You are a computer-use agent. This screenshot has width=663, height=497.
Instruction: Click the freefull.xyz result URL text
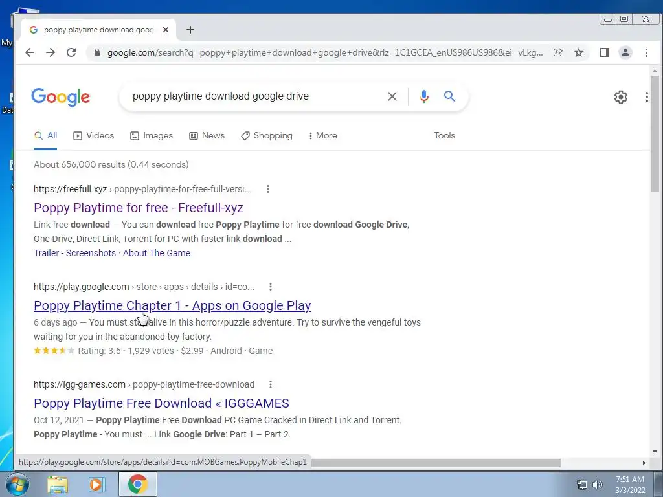(142, 189)
